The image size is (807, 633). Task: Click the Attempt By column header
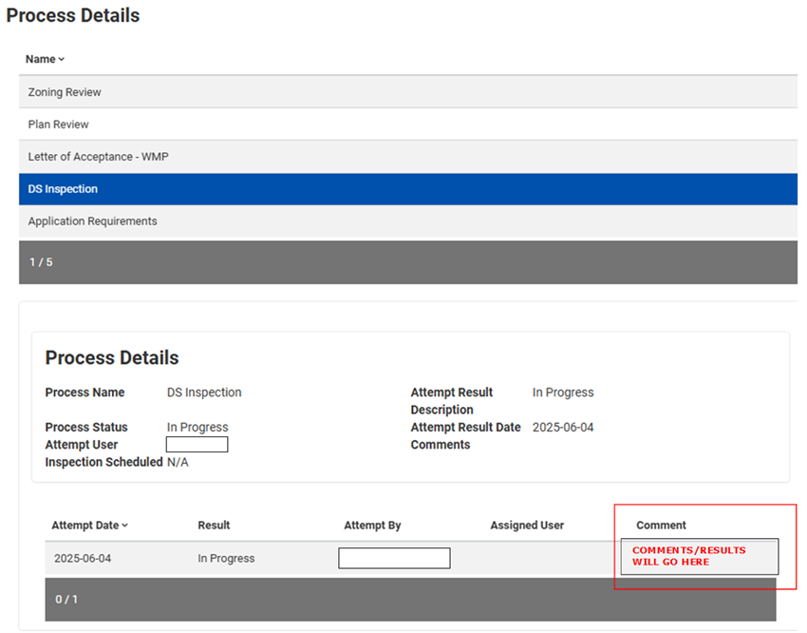click(372, 526)
